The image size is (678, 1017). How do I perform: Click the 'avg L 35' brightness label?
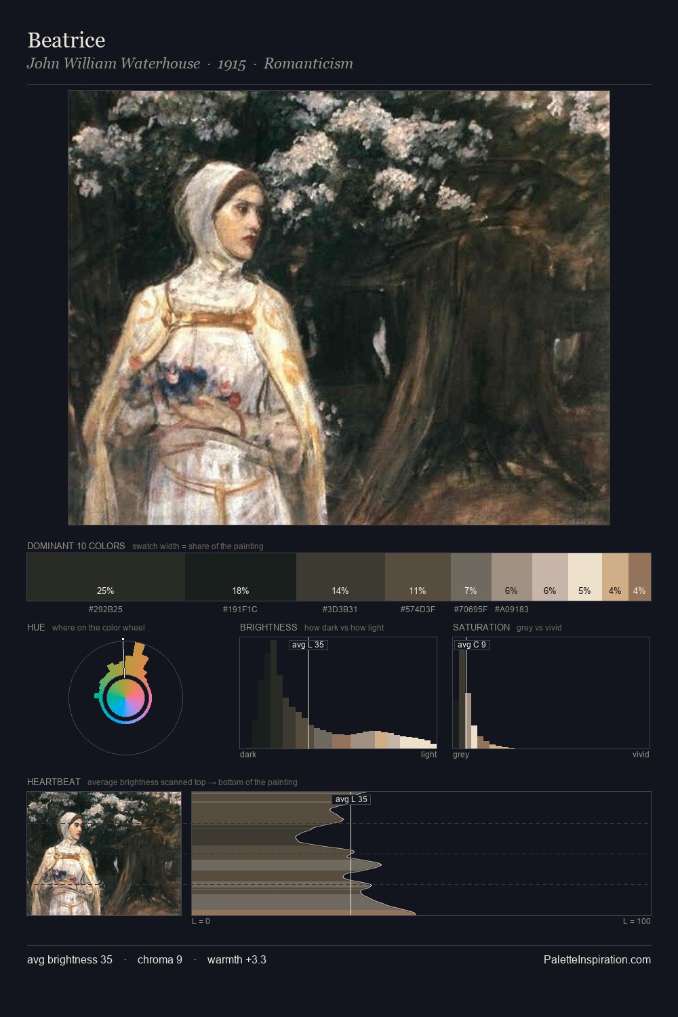click(308, 645)
